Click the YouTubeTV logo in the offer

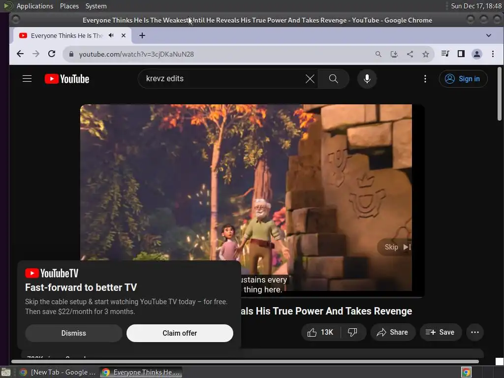(52, 273)
